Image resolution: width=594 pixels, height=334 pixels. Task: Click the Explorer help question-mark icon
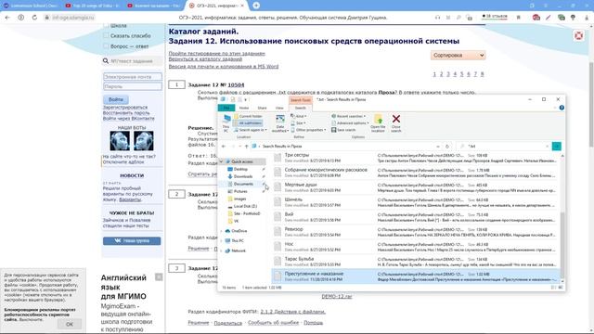(562, 108)
